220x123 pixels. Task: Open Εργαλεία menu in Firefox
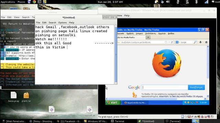point(162,33)
